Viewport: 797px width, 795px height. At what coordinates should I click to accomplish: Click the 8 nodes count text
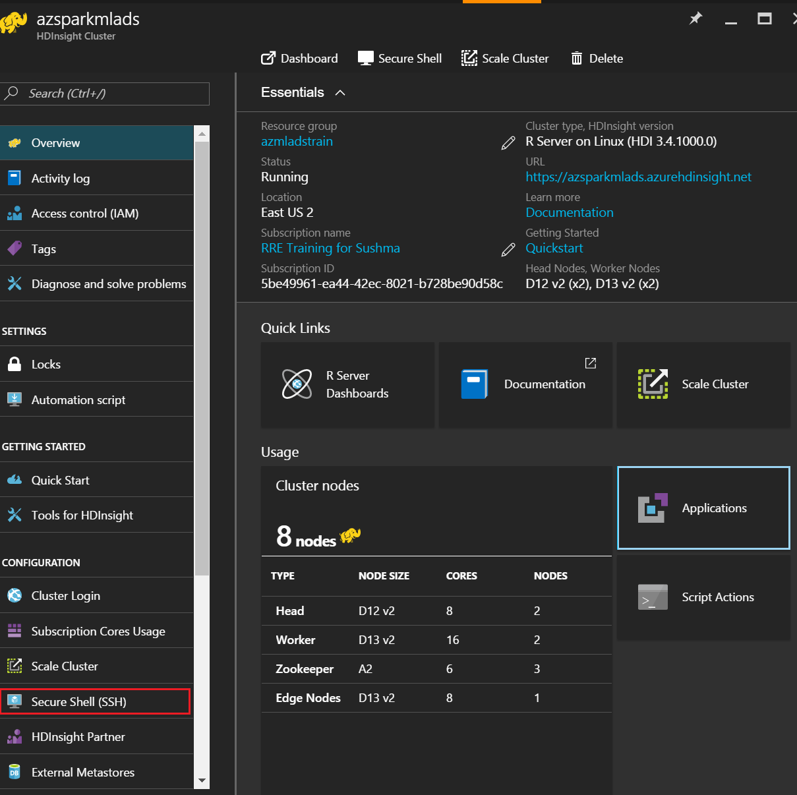(x=307, y=537)
